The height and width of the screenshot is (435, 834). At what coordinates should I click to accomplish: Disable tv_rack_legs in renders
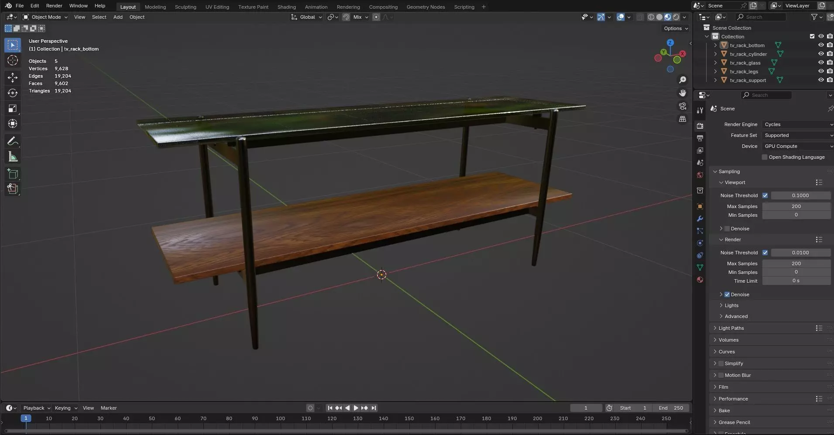click(x=830, y=71)
